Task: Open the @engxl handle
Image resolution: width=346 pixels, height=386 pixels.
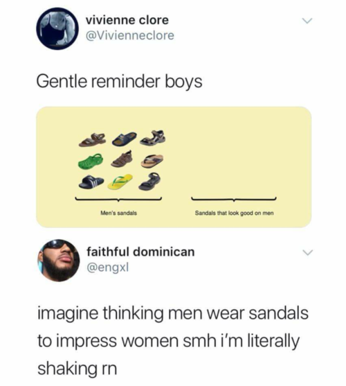Action: pyautogui.click(x=107, y=267)
